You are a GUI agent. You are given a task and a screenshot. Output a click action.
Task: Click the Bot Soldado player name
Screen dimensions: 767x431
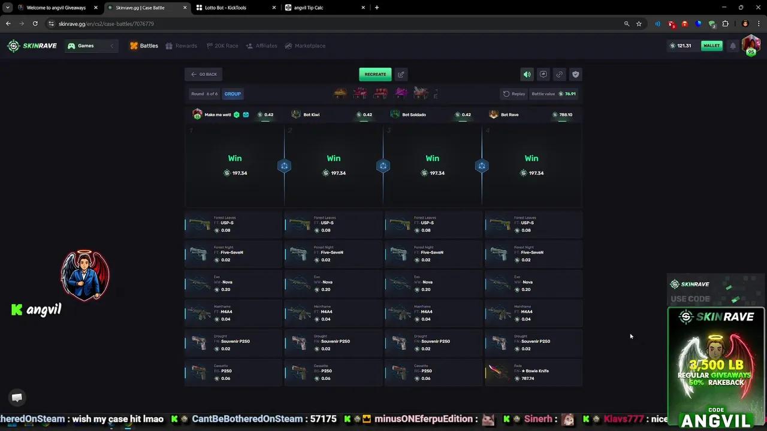point(414,114)
